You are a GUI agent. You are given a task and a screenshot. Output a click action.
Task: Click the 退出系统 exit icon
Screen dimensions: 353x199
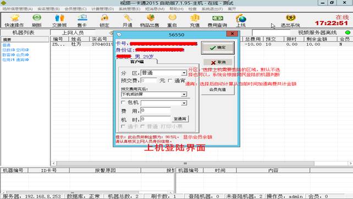tap(290, 21)
